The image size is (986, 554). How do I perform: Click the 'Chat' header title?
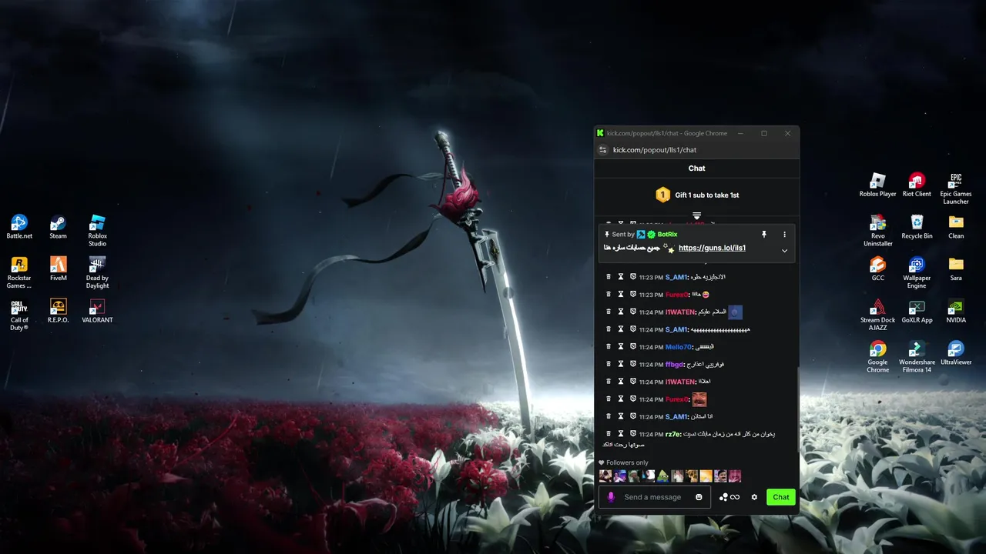tap(696, 168)
